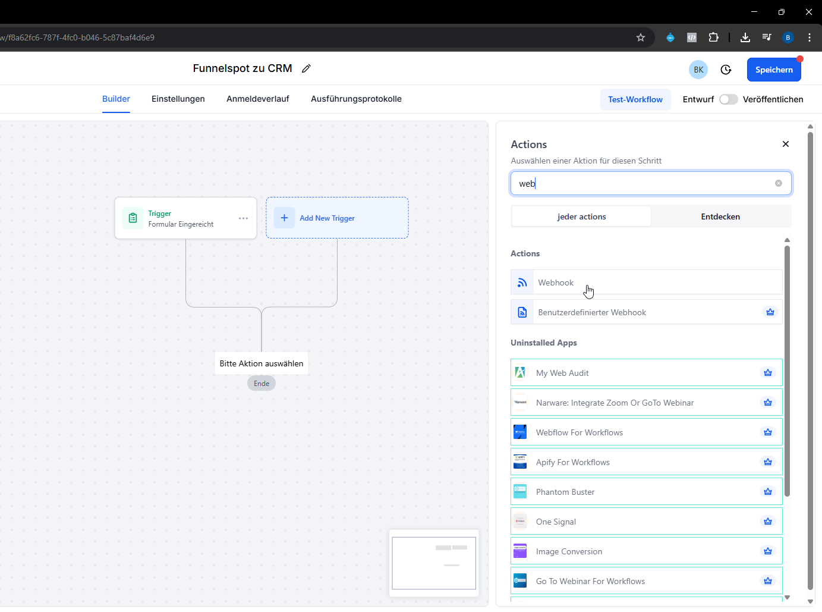Image resolution: width=822 pixels, height=612 pixels.
Task: Close the Actions panel
Action: coord(786,144)
